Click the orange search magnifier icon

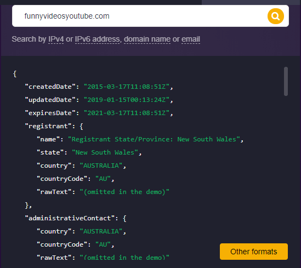click(275, 16)
